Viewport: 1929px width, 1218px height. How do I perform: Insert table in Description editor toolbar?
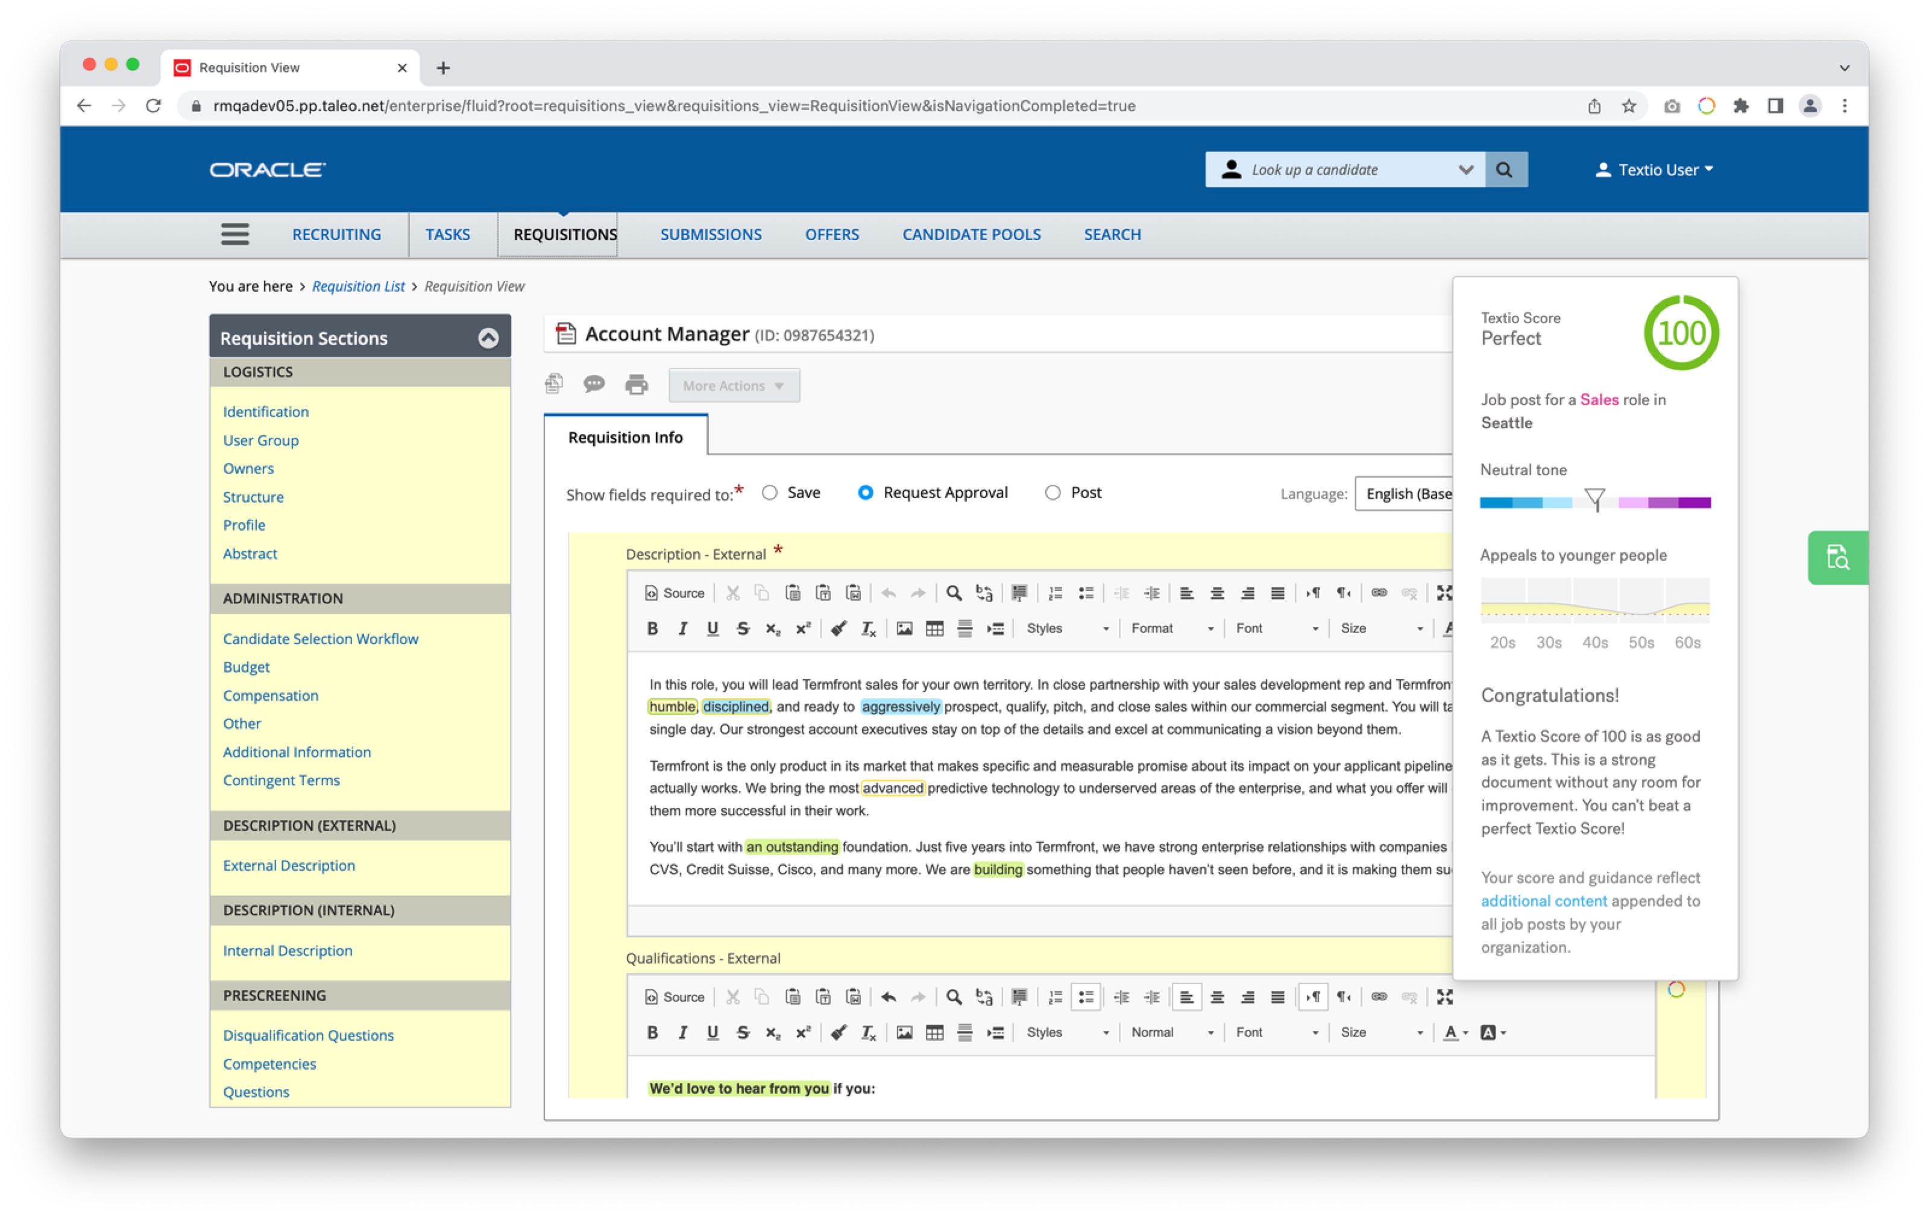tap(934, 629)
